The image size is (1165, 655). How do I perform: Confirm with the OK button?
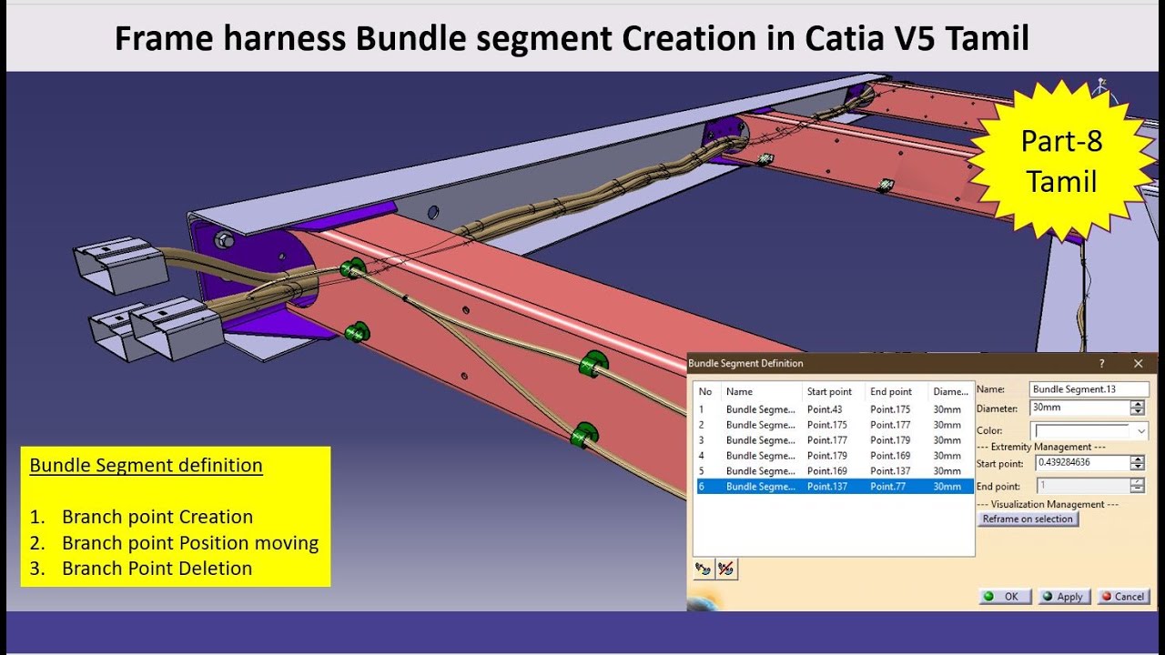click(x=1005, y=597)
